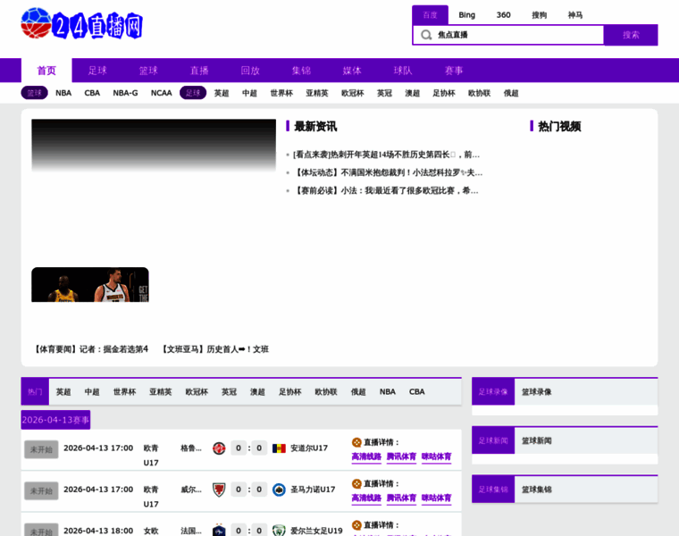The width and height of the screenshot is (679, 536).
Task: Select the 篮球新闻 tab
Action: pos(537,440)
